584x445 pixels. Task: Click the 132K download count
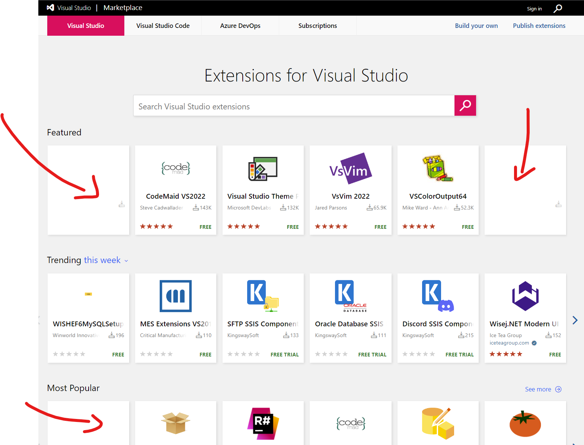pyautogui.click(x=293, y=208)
